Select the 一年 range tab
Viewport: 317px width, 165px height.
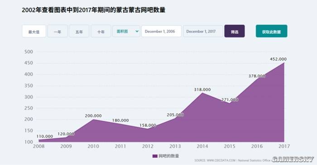(x=58, y=32)
